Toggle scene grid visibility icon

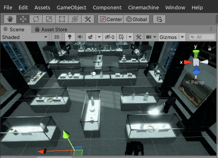[121, 37]
